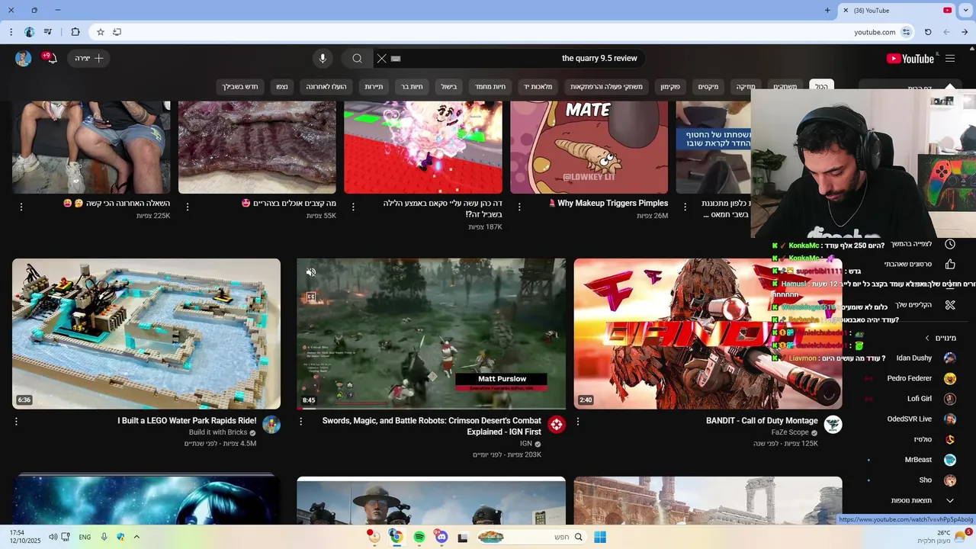Open more options for the 187K-views short
The height and width of the screenshot is (549, 976).
(353, 207)
